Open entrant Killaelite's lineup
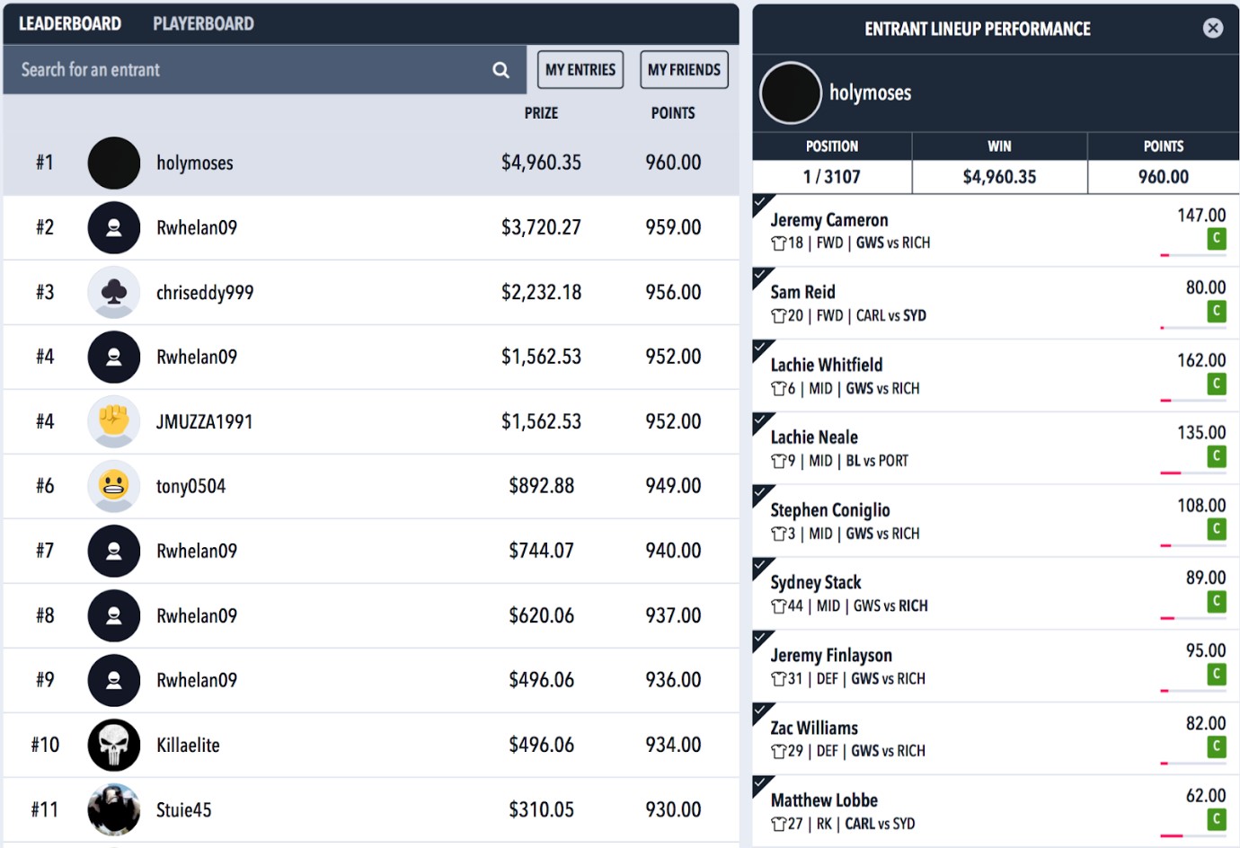Screen dimensions: 1240x848 (x=188, y=745)
